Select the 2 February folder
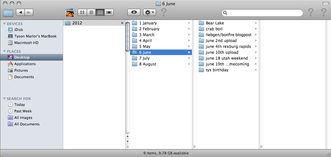The width and height of the screenshot is (331, 157). coord(161,29)
